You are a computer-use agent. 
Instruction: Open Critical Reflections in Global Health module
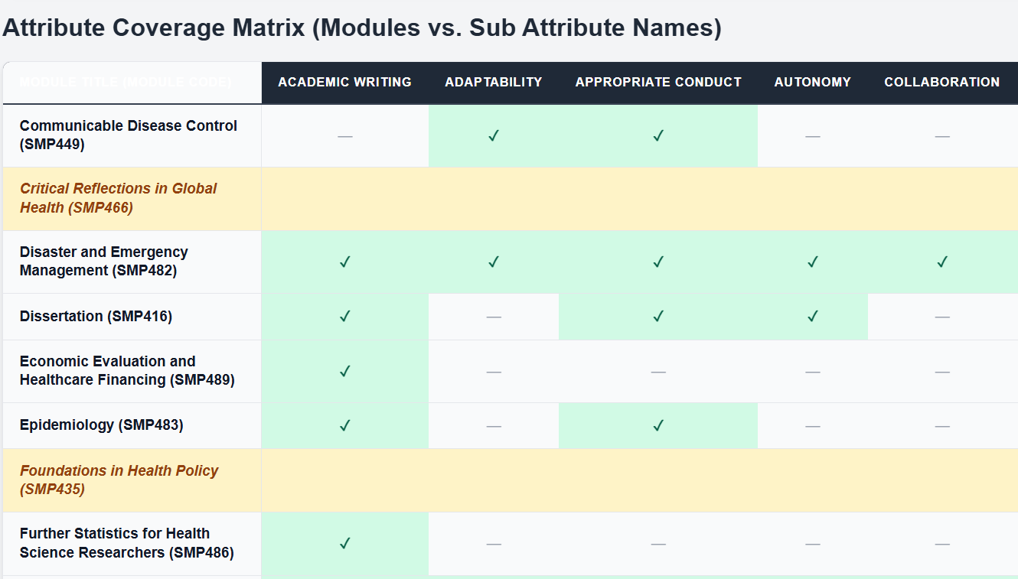[x=119, y=198]
